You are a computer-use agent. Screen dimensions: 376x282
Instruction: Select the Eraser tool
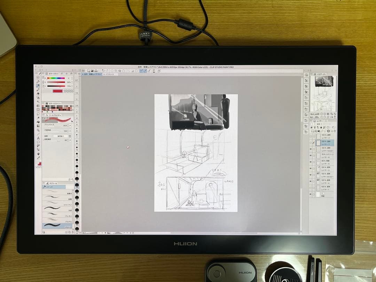(38, 94)
